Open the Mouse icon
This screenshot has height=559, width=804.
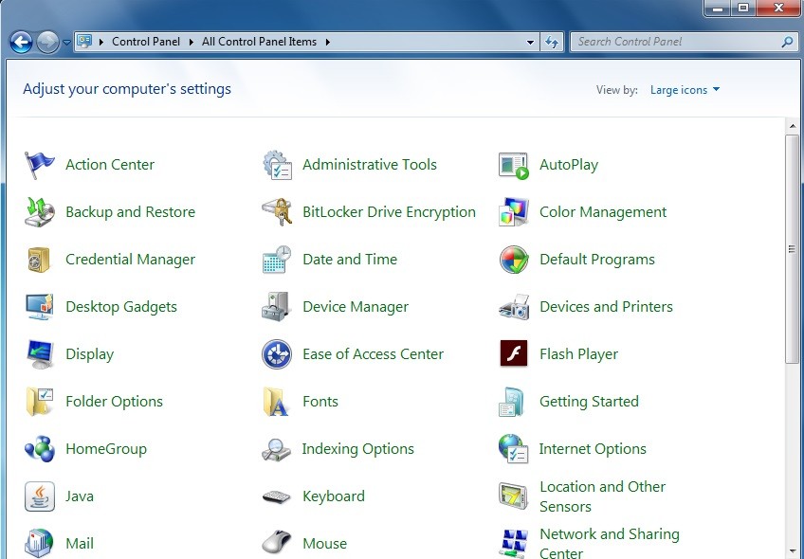tap(277, 542)
